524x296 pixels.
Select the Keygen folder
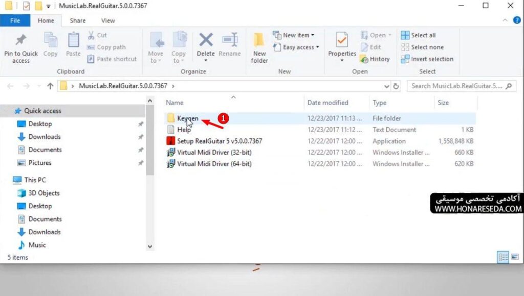pyautogui.click(x=187, y=118)
